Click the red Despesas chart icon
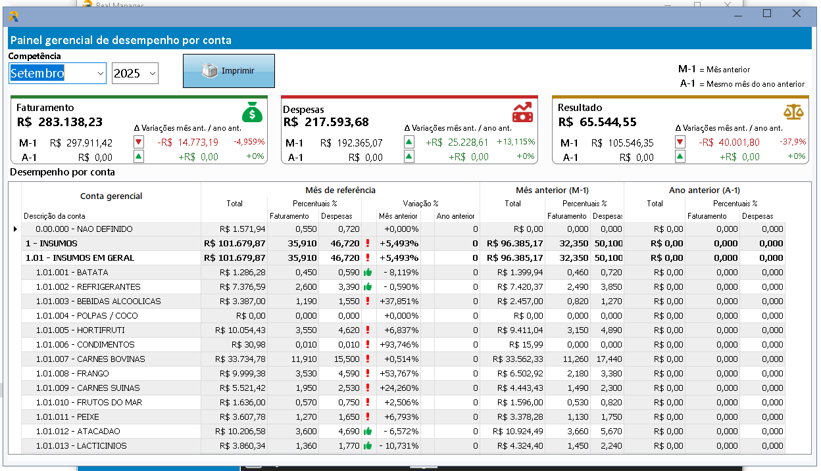Screen dimensions: 821x471 (x=523, y=112)
